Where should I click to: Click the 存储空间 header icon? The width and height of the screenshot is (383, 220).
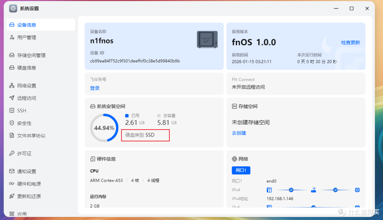point(234,106)
